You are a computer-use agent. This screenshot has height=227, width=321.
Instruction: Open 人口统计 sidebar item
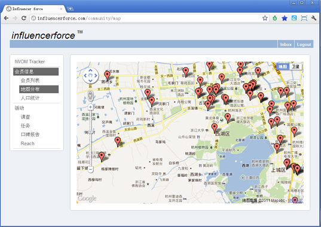30,98
